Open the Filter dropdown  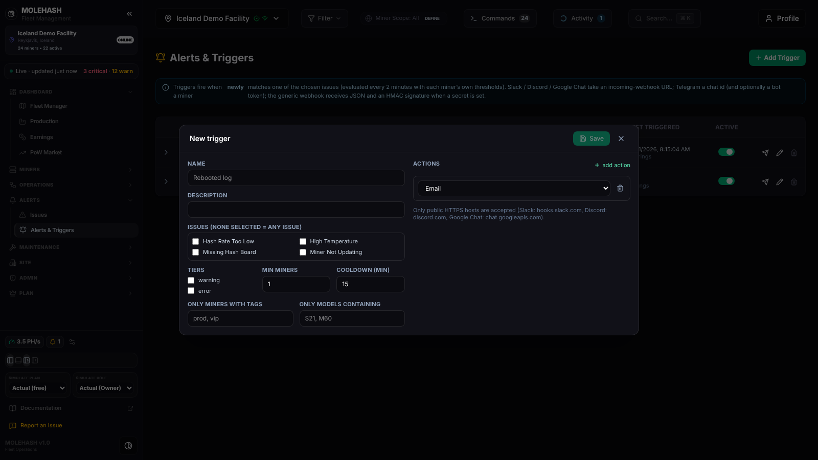tap(325, 18)
